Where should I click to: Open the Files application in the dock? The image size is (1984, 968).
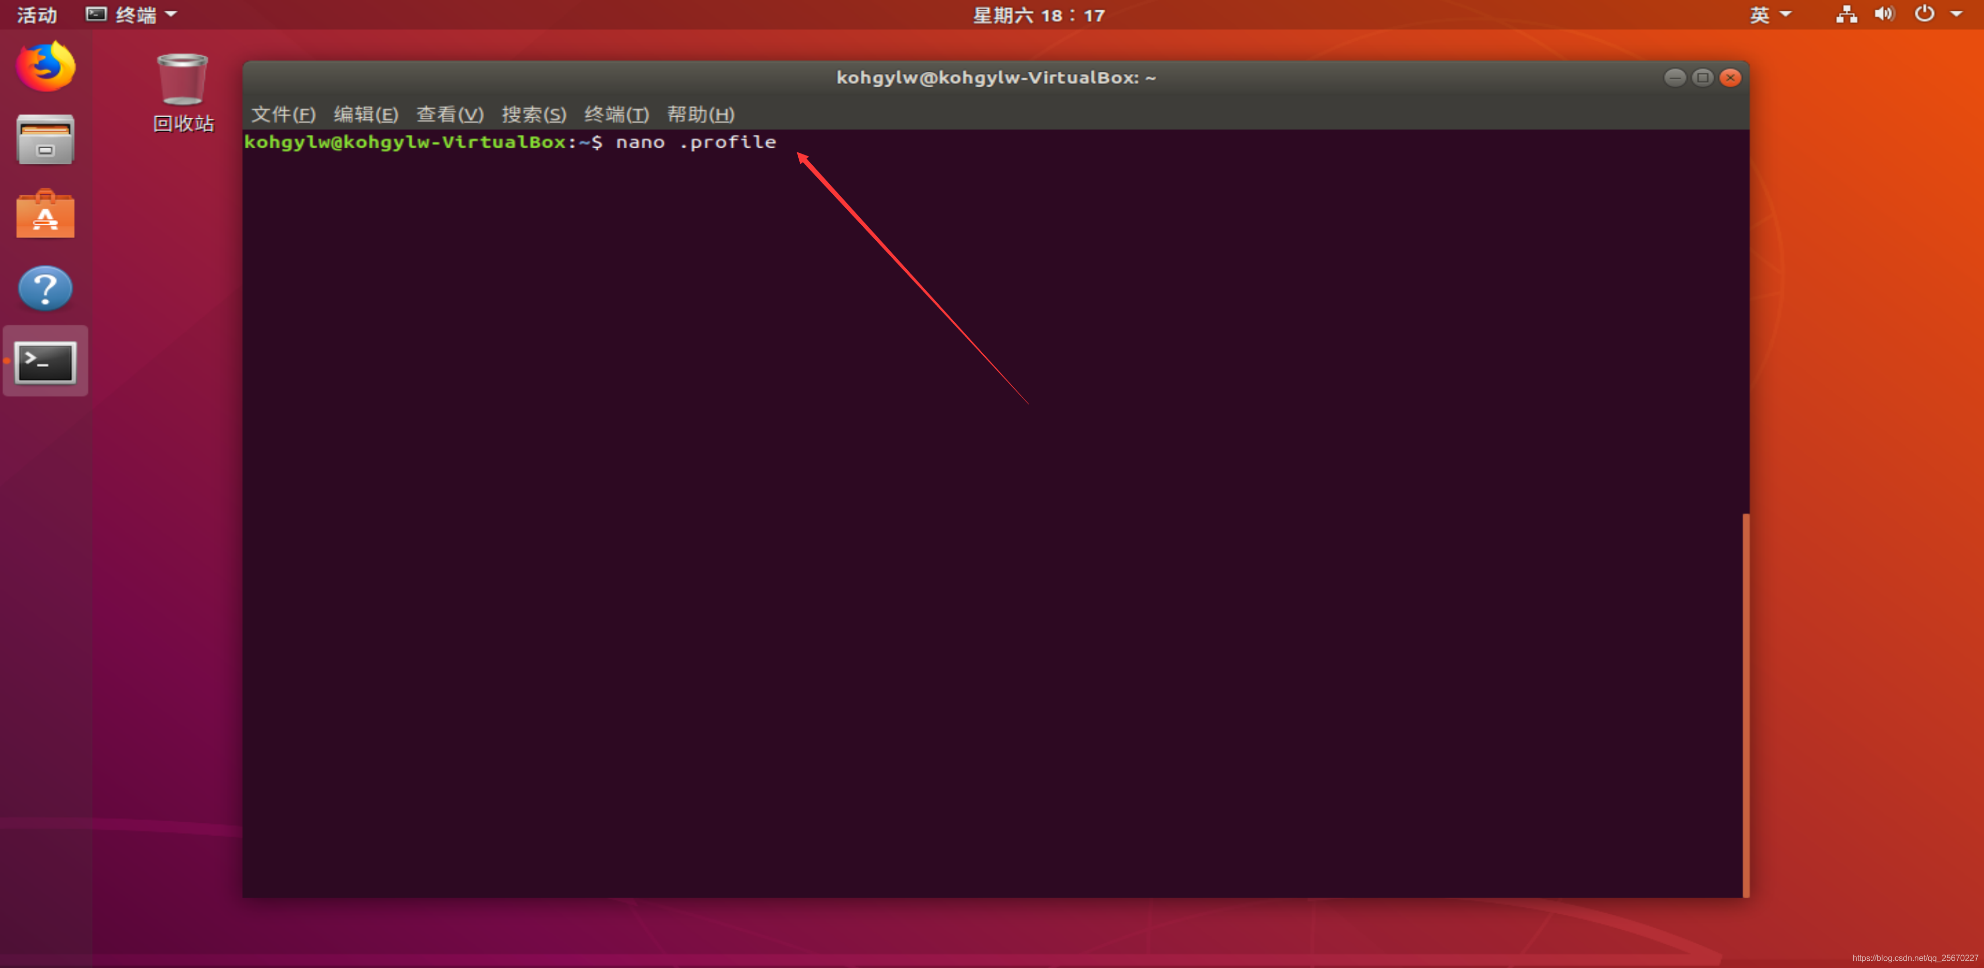pyautogui.click(x=44, y=139)
